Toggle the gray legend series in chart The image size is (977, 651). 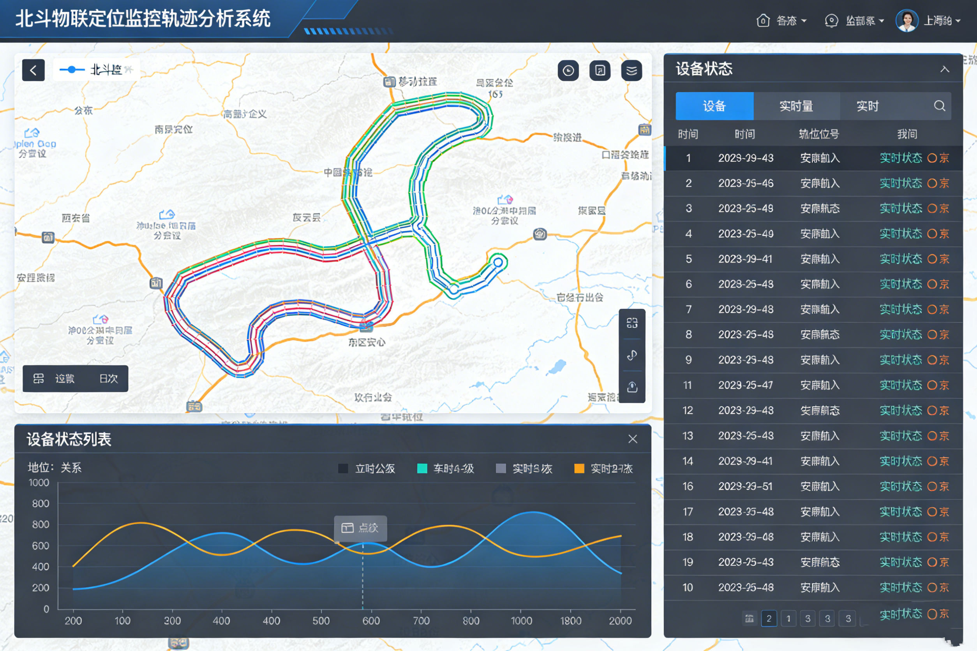501,469
